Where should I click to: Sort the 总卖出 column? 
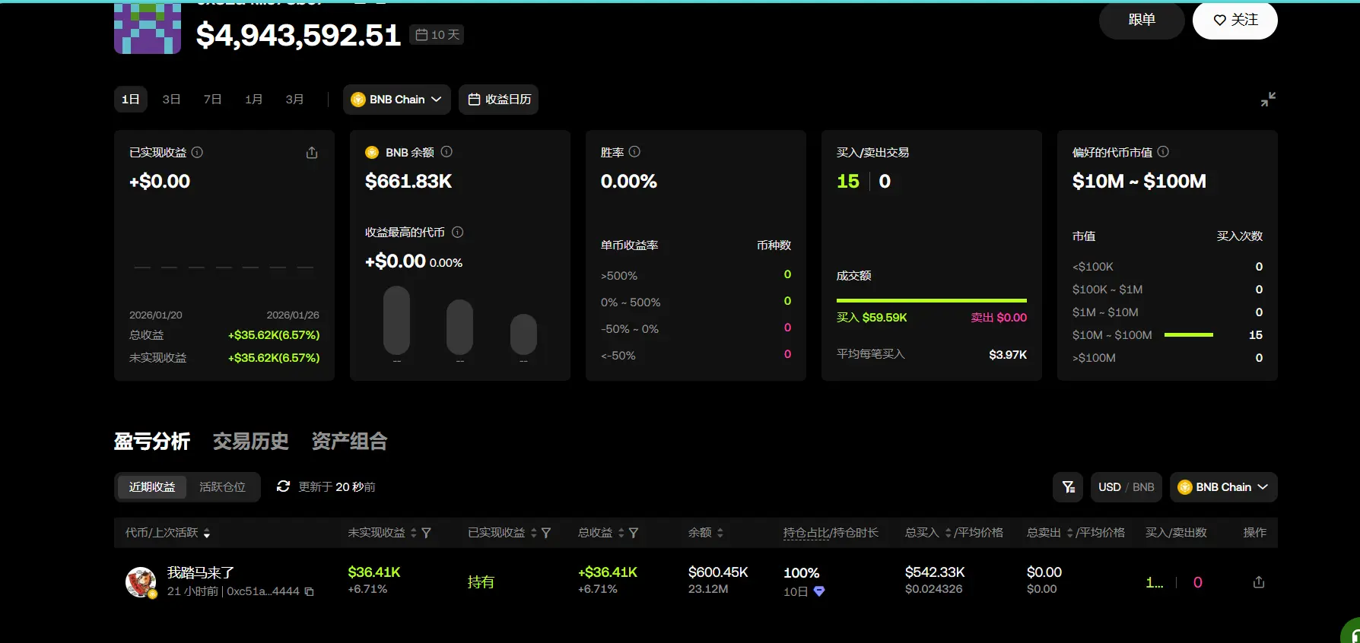click(x=1070, y=534)
